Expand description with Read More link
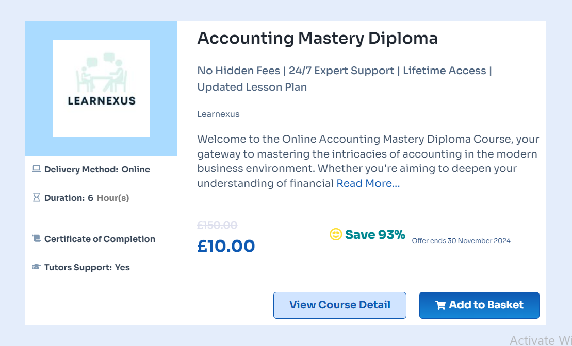The width and height of the screenshot is (572, 346). (368, 183)
